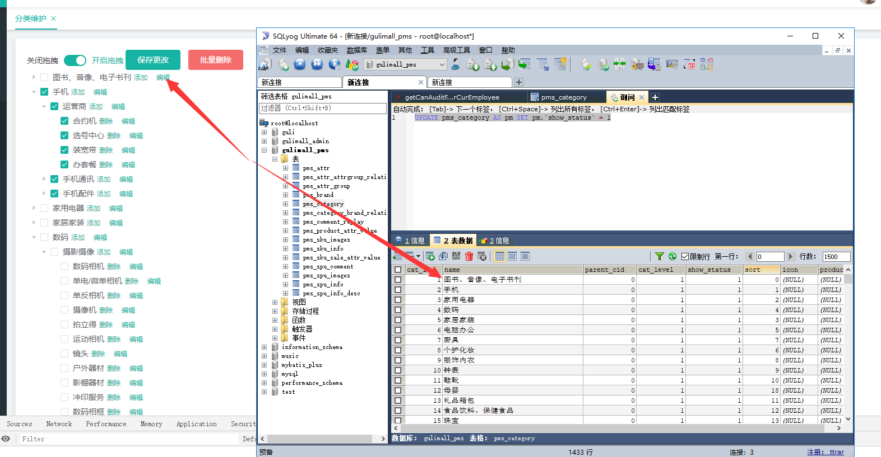Switch to the 3 信息 result tab
This screenshot has width=881, height=457.
tap(495, 241)
